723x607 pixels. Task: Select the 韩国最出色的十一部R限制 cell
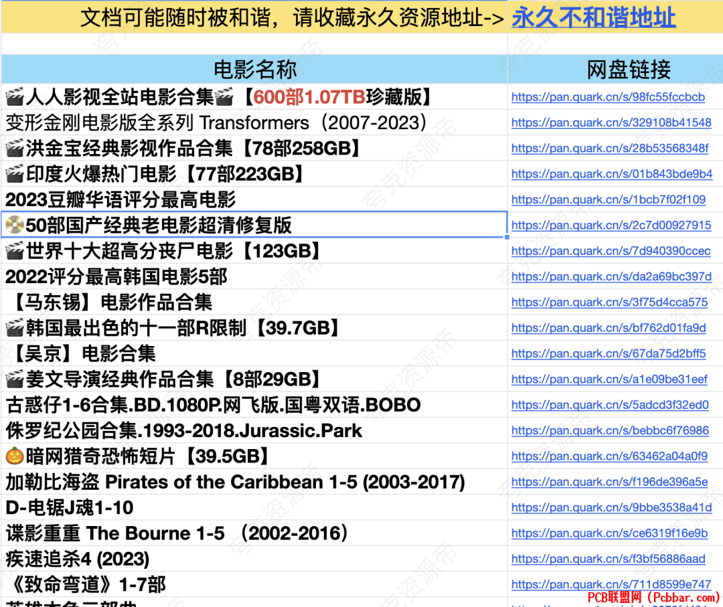pyautogui.click(x=254, y=328)
